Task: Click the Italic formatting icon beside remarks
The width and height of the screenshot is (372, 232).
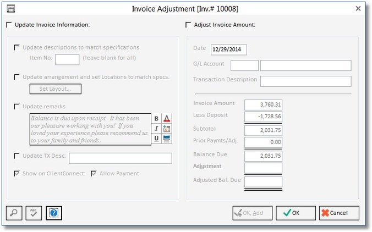Action: point(156,129)
